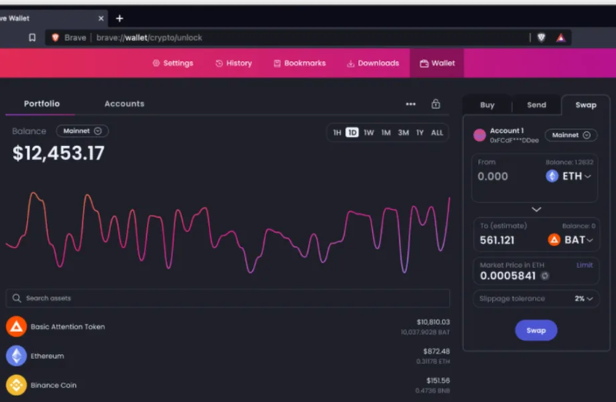The image size is (616, 402).
Task: Open the three-dot more options menu
Action: tap(410, 104)
